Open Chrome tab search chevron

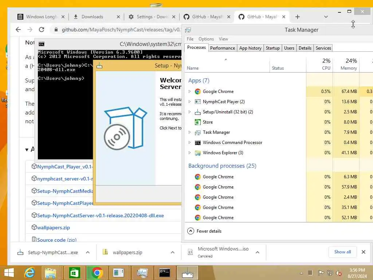point(326,17)
